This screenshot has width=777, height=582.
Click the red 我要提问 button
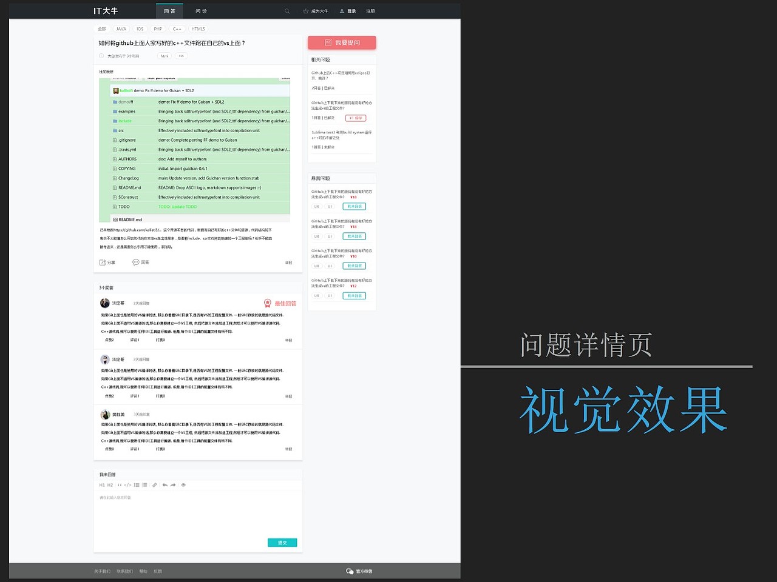[x=341, y=42]
